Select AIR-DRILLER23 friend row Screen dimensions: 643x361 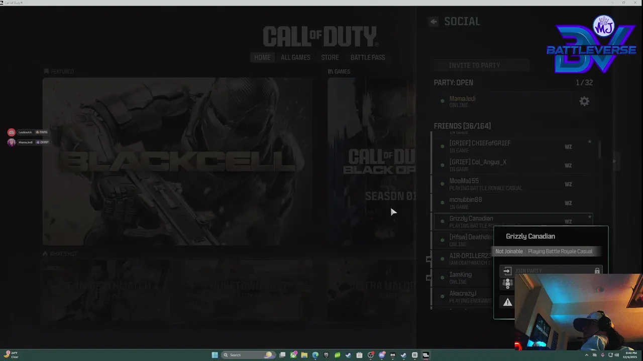click(x=463, y=259)
